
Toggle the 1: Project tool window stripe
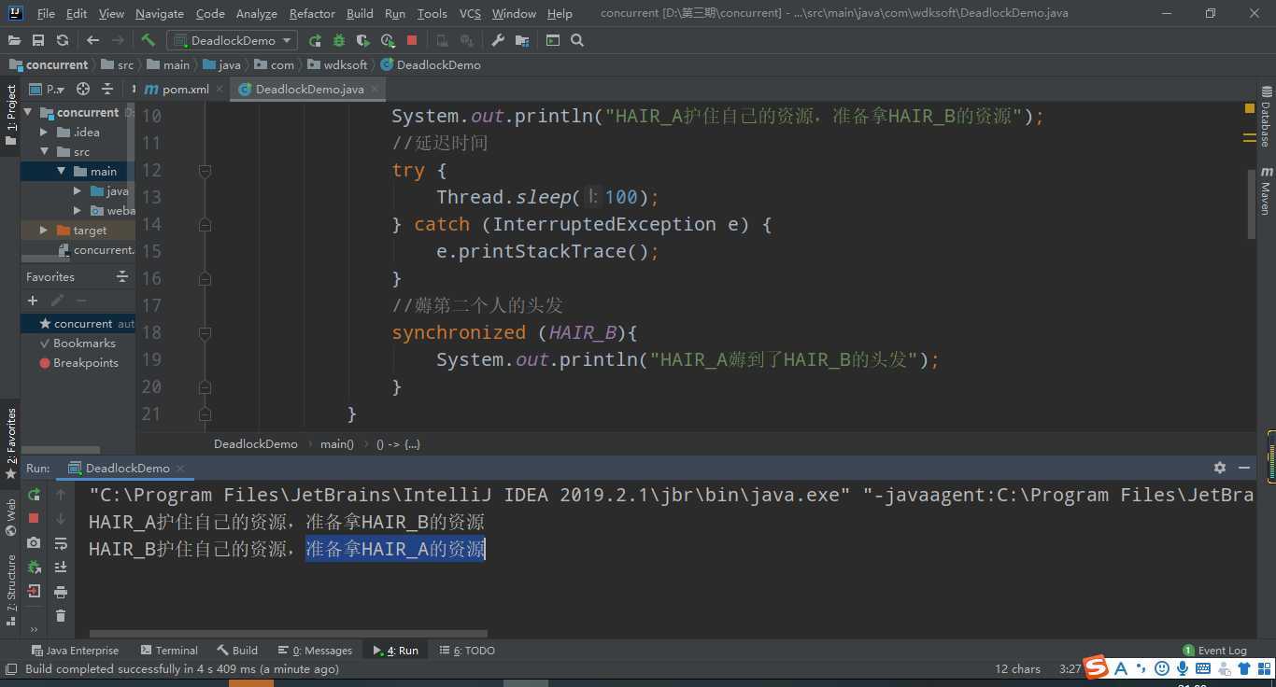(x=10, y=114)
